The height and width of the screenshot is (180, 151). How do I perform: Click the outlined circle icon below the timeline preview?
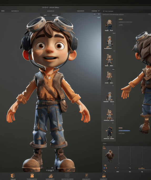105,165
